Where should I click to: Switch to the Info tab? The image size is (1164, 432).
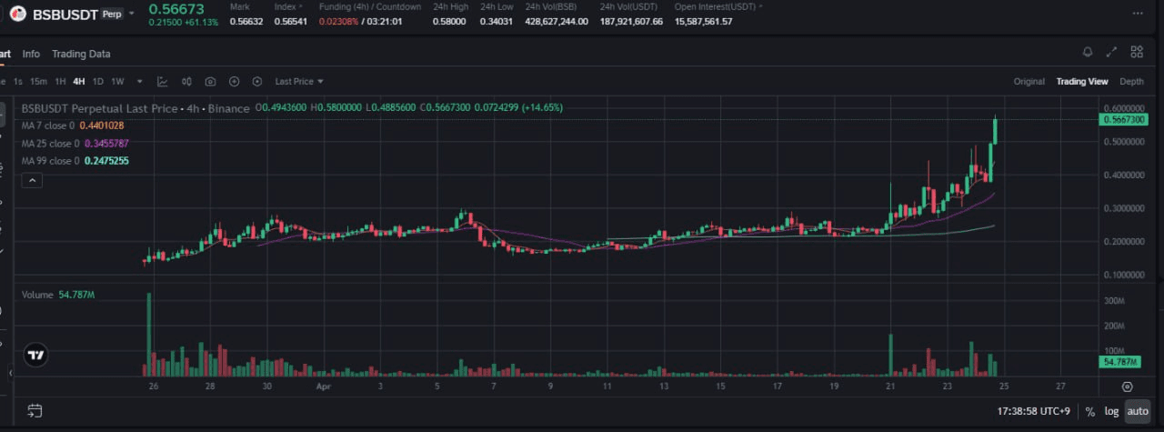(31, 54)
